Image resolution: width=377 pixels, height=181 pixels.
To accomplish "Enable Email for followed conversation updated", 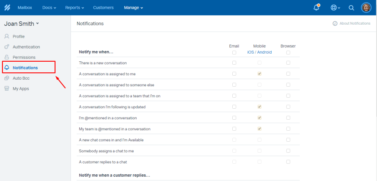I will (234, 107).
